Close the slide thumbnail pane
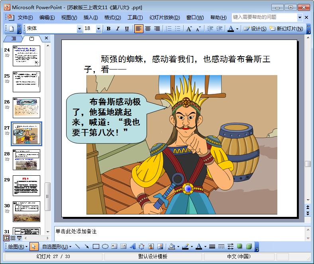The width and height of the screenshot is (314, 264). [47, 38]
